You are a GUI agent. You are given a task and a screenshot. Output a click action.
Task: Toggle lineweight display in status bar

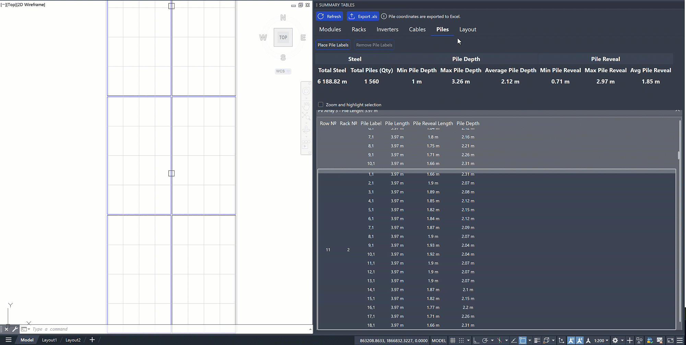click(537, 340)
